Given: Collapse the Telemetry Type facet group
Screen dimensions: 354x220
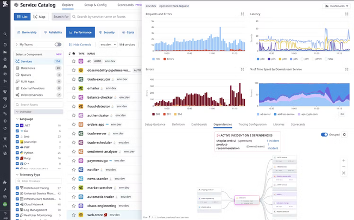Looking at the screenshot, I should tap(16, 175).
